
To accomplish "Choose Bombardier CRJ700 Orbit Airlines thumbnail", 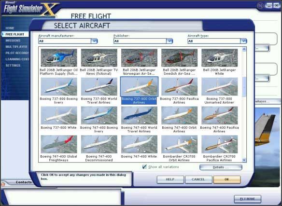I will pyautogui.click(x=179, y=144).
